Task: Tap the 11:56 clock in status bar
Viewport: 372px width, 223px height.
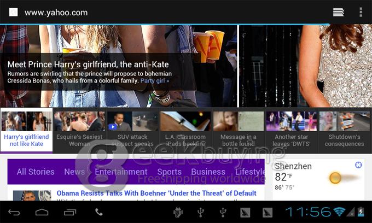Action: tap(308, 212)
